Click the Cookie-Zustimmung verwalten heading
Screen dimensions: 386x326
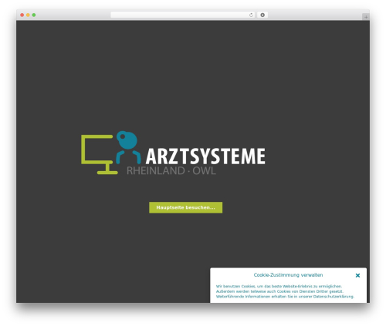[x=288, y=275]
